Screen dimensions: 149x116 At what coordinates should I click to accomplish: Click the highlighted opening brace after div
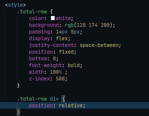click(63, 99)
